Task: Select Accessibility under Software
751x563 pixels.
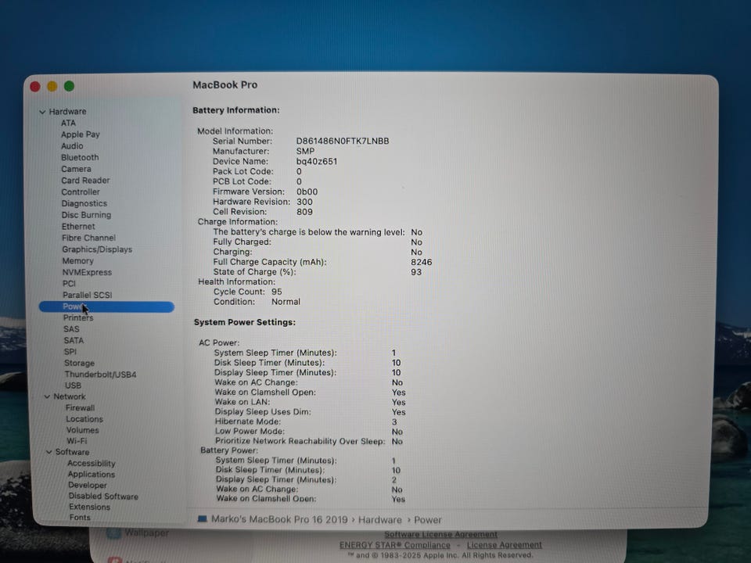Action: (x=91, y=464)
